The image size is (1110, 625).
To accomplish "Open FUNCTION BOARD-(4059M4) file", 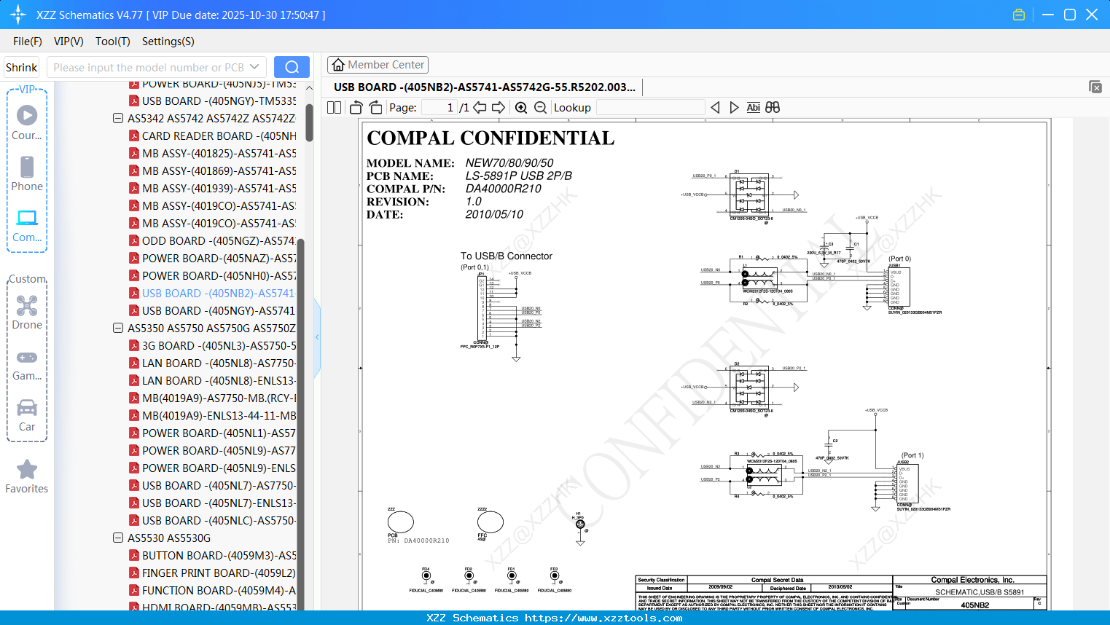I will tap(213, 590).
